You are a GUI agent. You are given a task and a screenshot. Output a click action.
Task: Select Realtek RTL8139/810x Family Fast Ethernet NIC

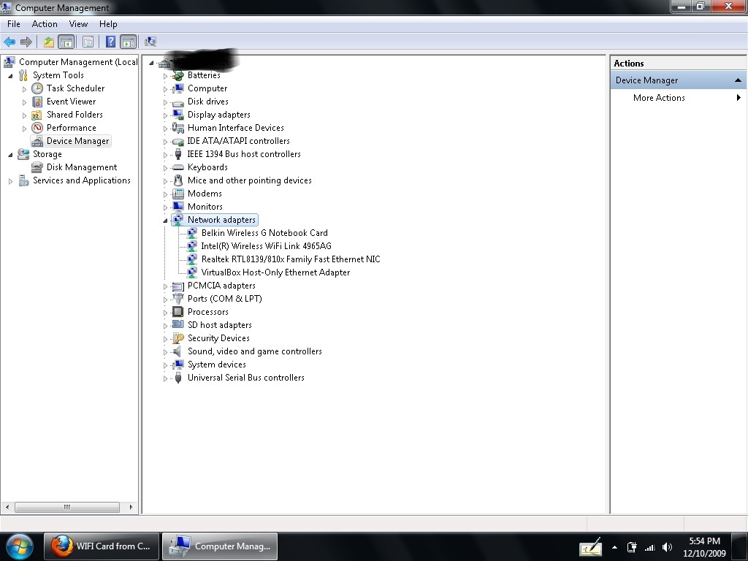[x=291, y=259]
